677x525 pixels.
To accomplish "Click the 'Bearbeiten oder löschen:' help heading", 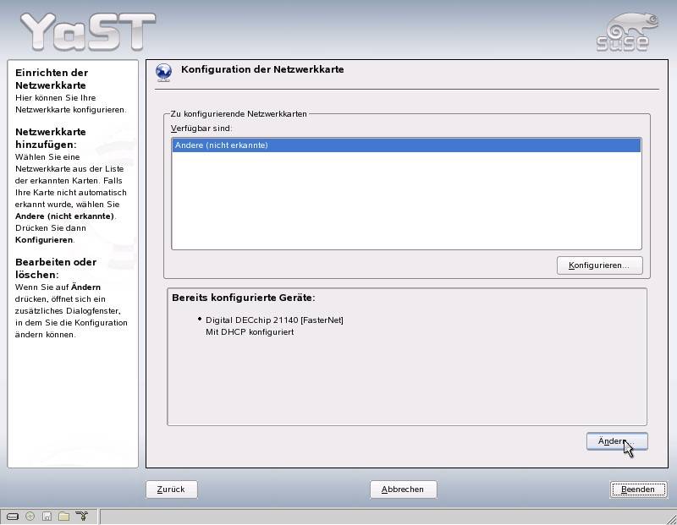I will [56, 268].
